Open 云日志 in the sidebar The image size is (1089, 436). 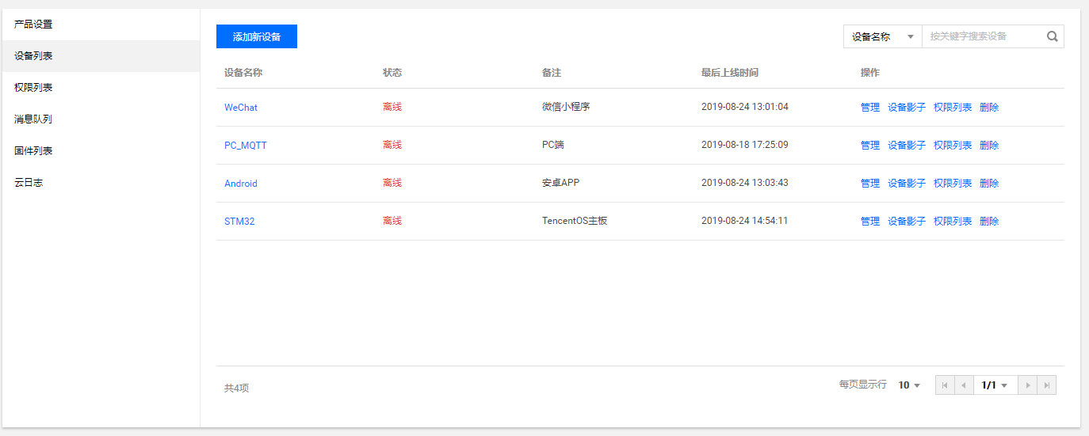(x=100, y=183)
